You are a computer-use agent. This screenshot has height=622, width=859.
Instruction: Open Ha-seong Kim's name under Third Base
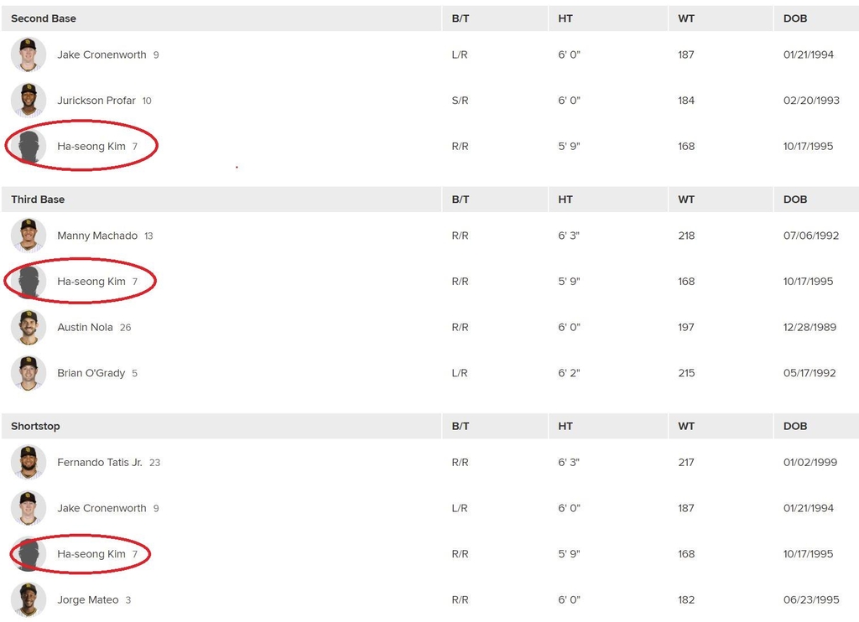pos(91,282)
